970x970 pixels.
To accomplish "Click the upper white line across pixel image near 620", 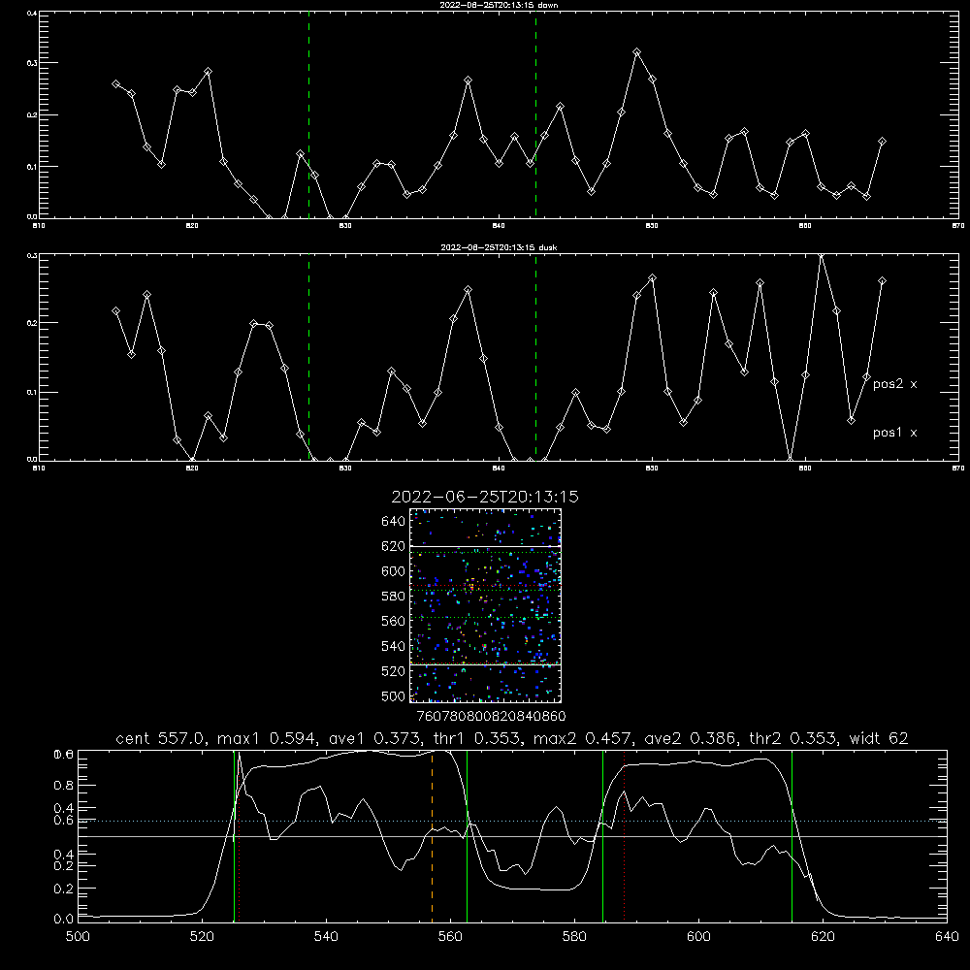I will [485, 547].
